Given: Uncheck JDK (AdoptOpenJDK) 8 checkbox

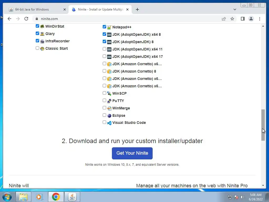Looking at the screenshot, I should pyautogui.click(x=104, y=42).
